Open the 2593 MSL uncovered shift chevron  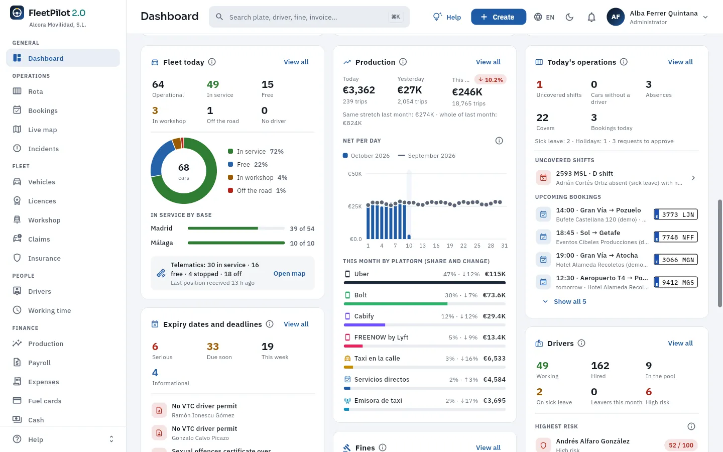tap(693, 178)
